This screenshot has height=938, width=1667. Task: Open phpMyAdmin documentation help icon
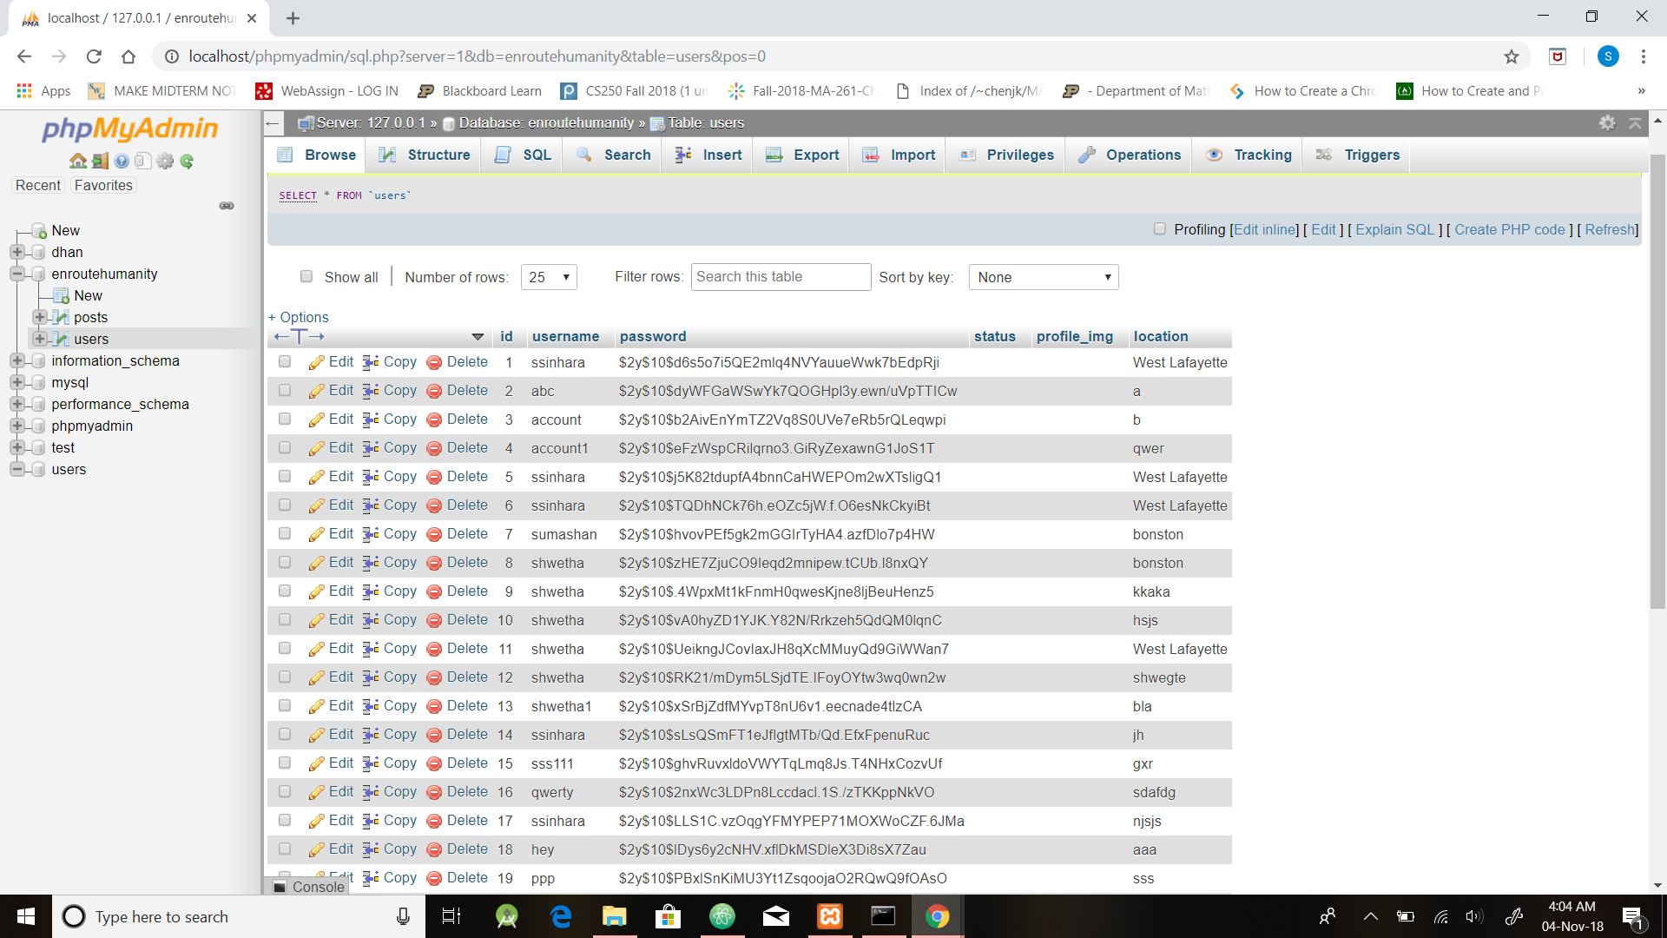pos(122,161)
